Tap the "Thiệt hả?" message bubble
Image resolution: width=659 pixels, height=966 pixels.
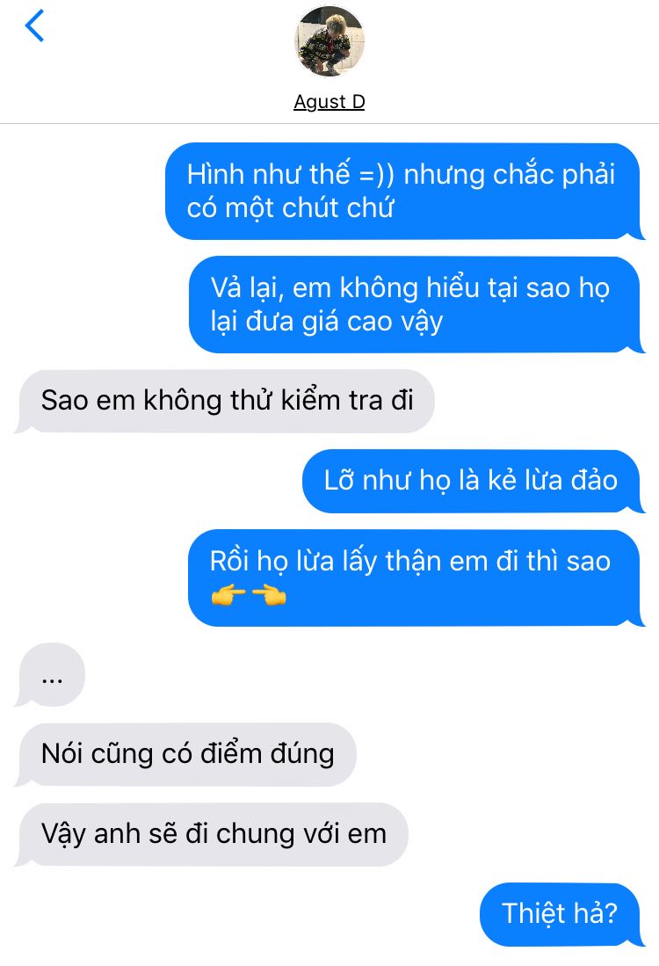tap(561, 915)
